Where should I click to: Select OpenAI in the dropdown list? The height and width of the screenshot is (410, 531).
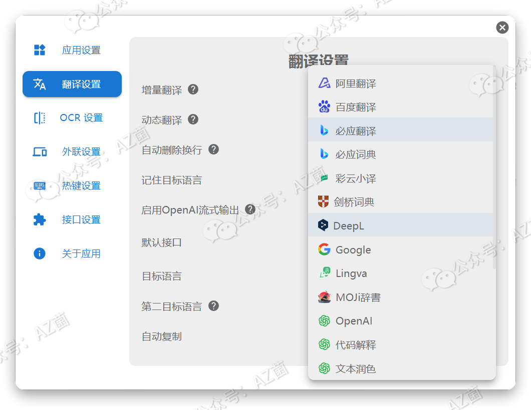[400, 321]
